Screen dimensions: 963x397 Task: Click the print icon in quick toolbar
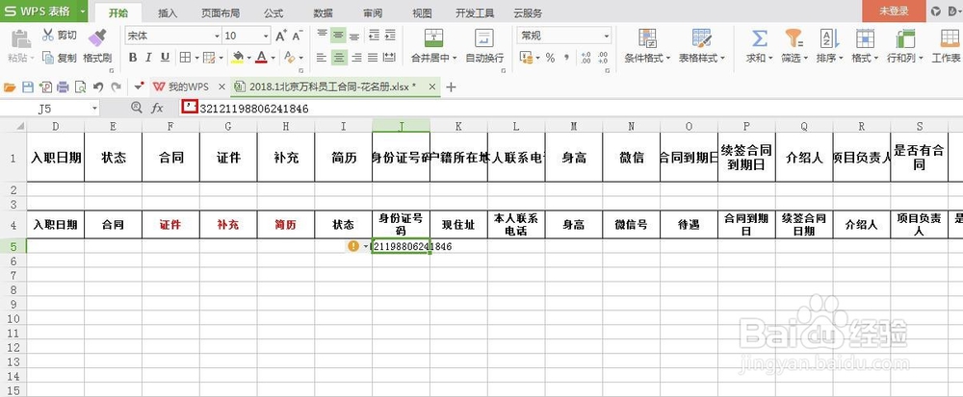click(63, 87)
